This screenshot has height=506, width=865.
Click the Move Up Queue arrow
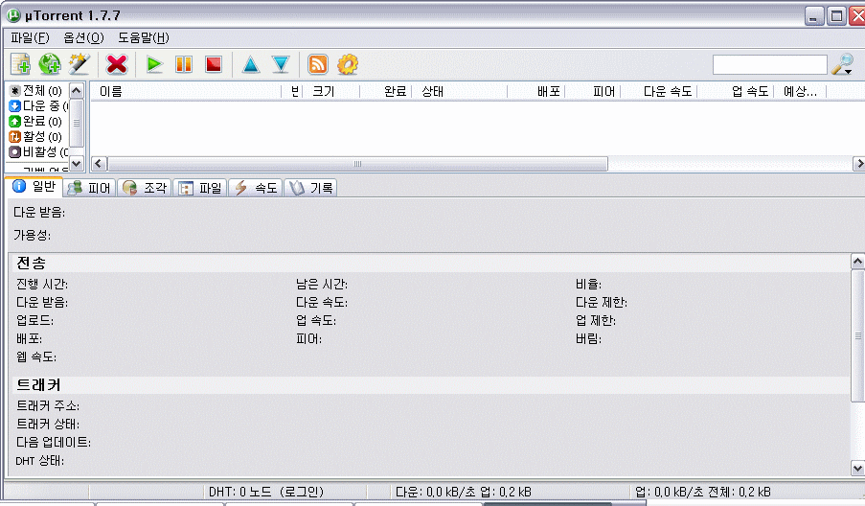(x=251, y=64)
